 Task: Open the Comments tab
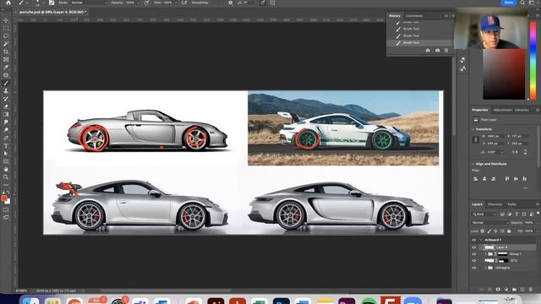click(414, 16)
